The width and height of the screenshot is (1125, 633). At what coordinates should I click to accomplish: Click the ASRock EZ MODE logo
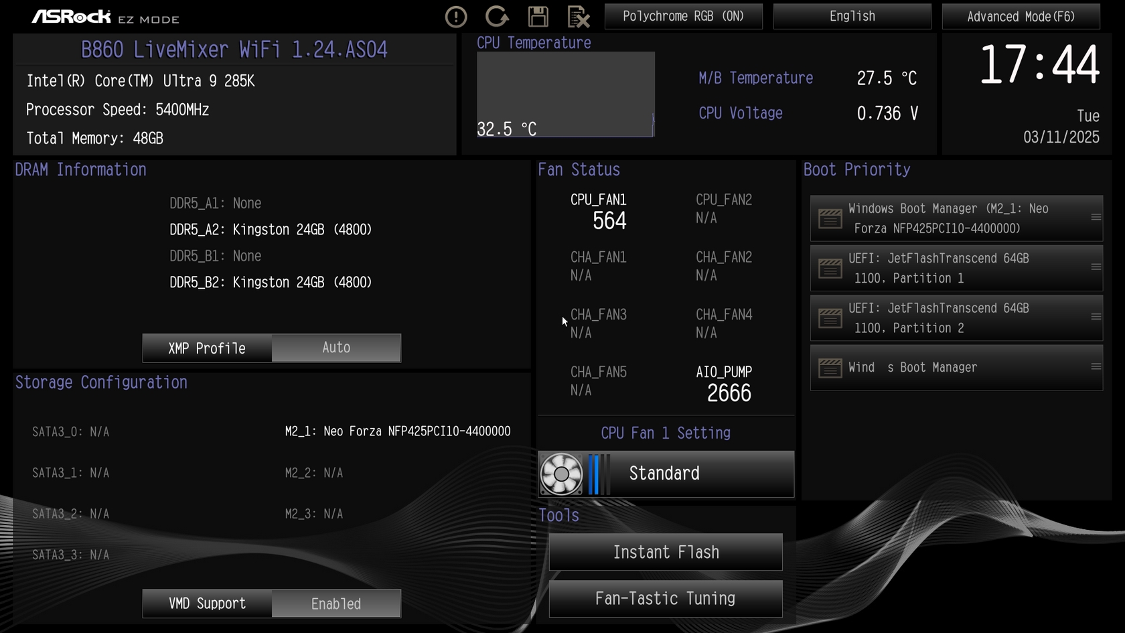pos(106,17)
